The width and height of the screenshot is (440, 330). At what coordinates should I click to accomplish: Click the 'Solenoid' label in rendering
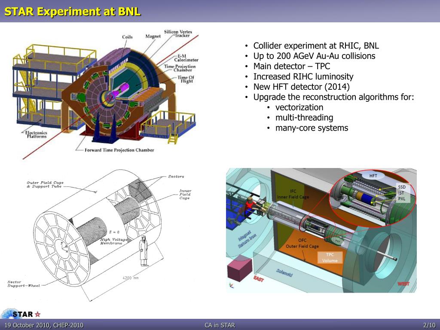(x=284, y=273)
